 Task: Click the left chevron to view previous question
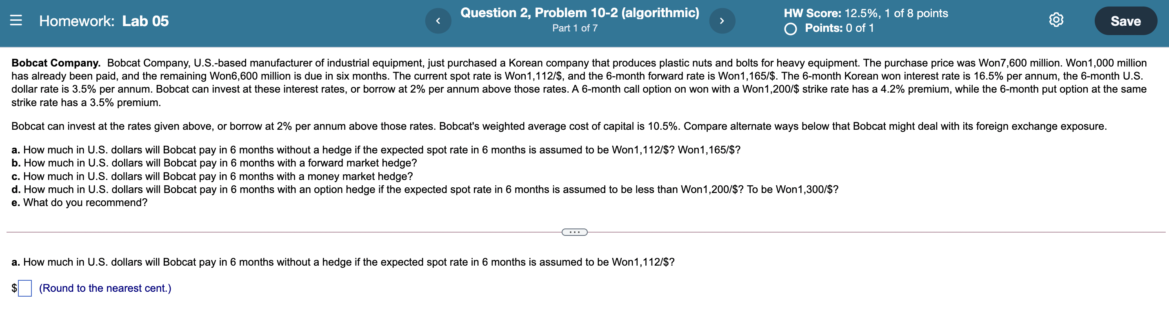[438, 20]
